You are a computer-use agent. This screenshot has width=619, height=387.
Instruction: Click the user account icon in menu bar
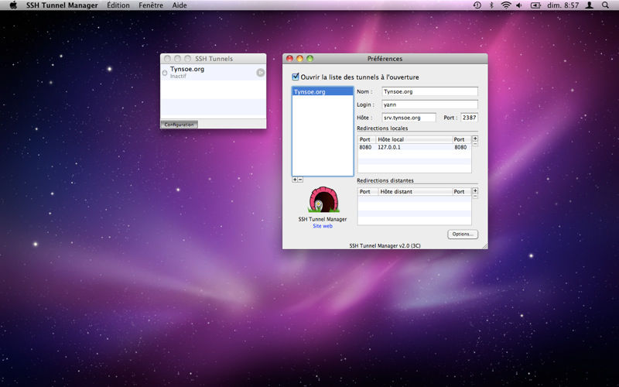[x=589, y=5]
